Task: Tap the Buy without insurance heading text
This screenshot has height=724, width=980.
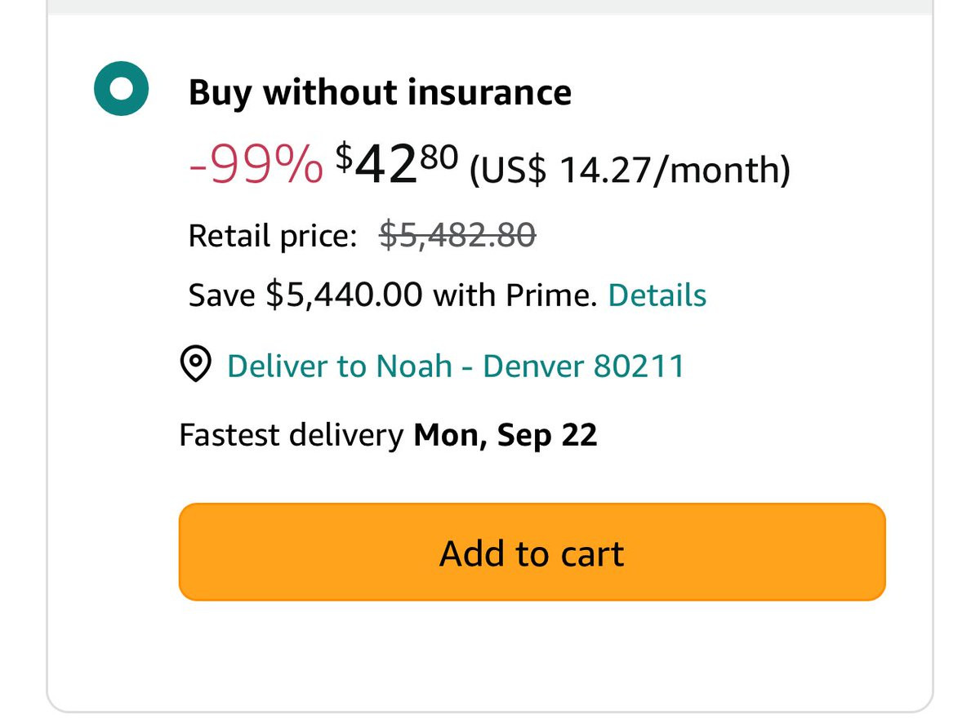Action: pyautogui.click(x=380, y=92)
